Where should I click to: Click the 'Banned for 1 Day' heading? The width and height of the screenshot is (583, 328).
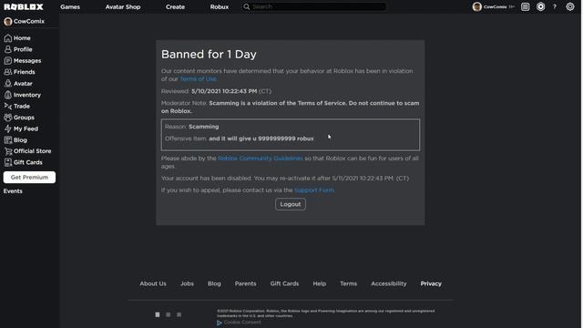pyautogui.click(x=209, y=55)
